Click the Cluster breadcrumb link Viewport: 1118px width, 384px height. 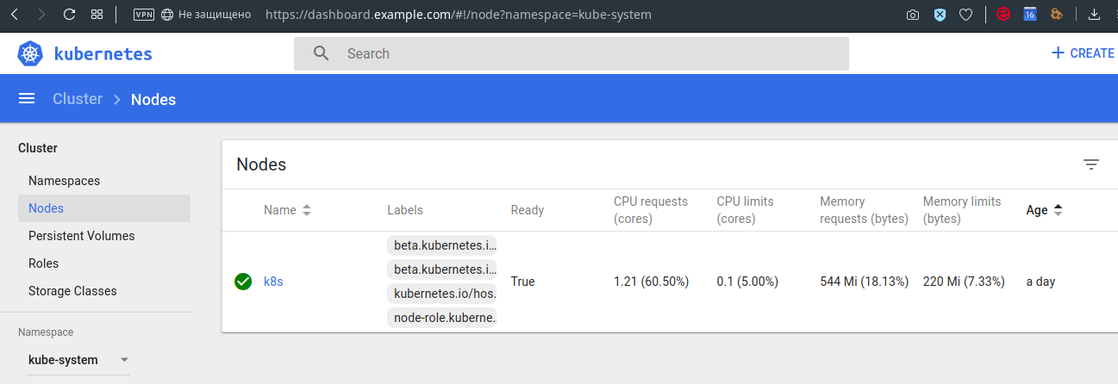tap(78, 99)
